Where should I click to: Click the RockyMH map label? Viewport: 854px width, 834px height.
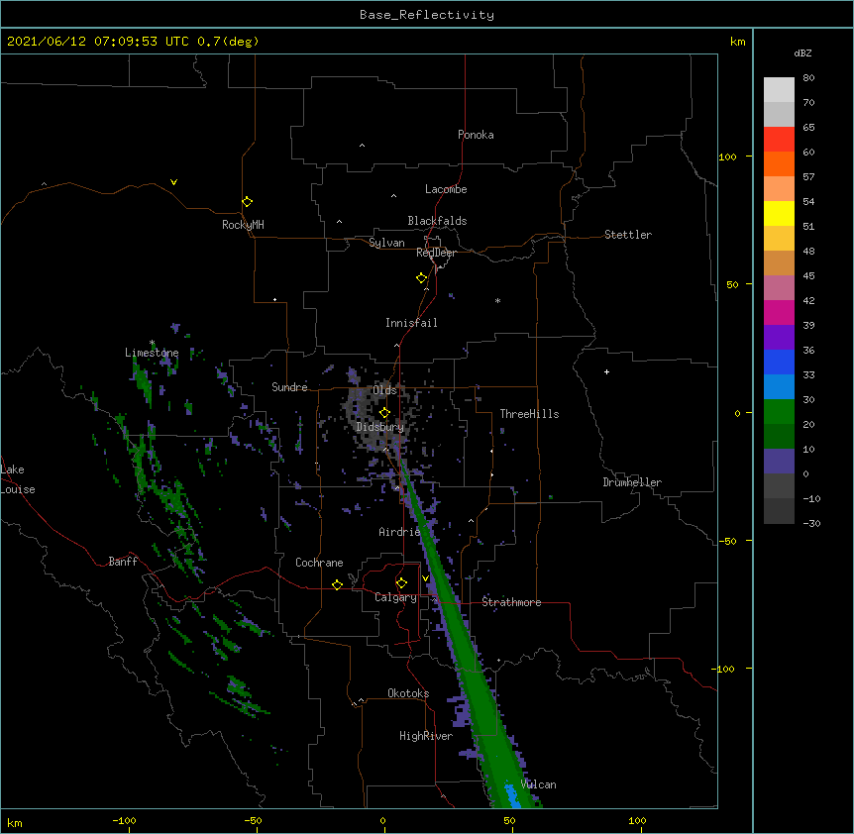pos(243,225)
